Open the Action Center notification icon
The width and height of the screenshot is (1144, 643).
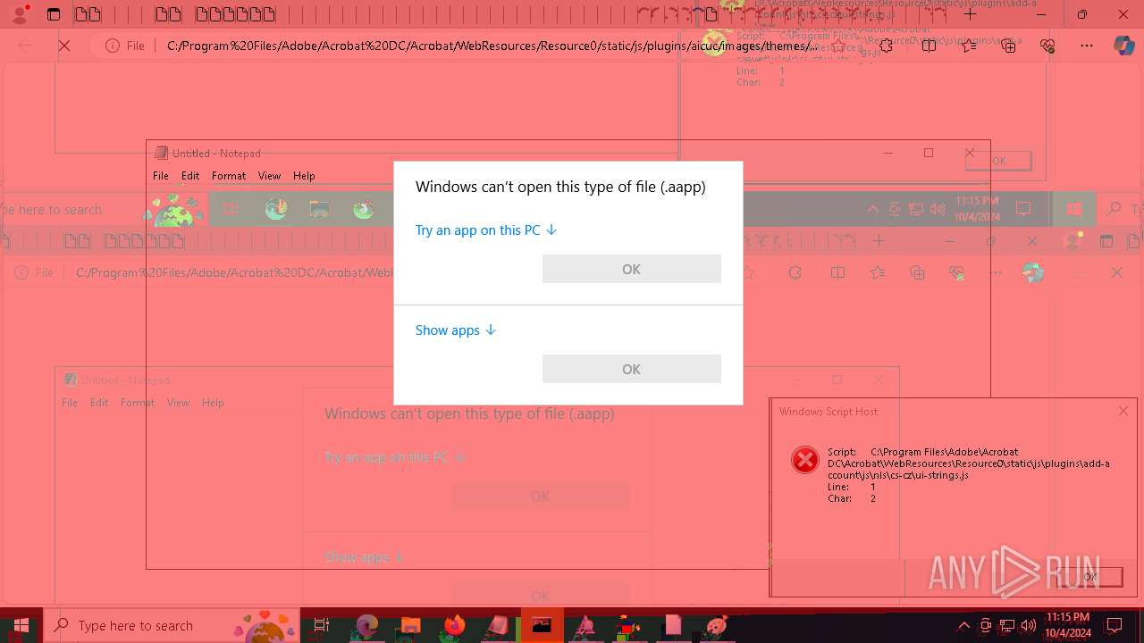click(x=1115, y=625)
